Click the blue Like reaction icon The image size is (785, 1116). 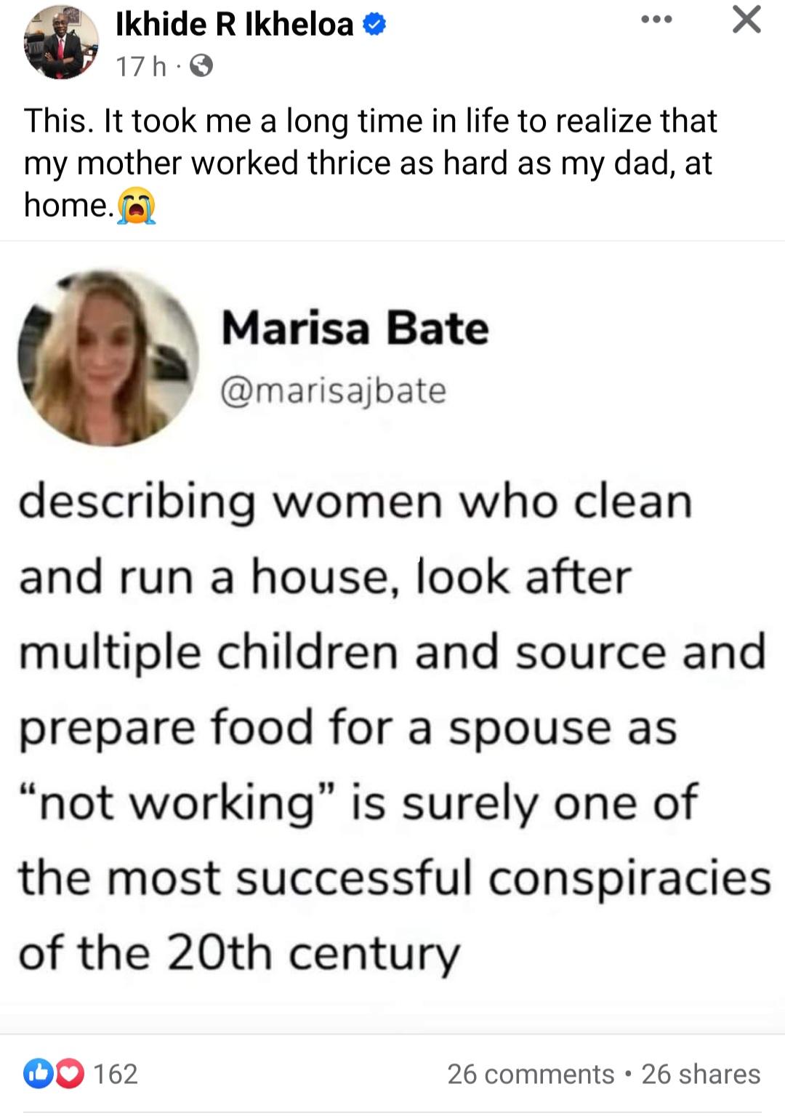pos(36,1074)
